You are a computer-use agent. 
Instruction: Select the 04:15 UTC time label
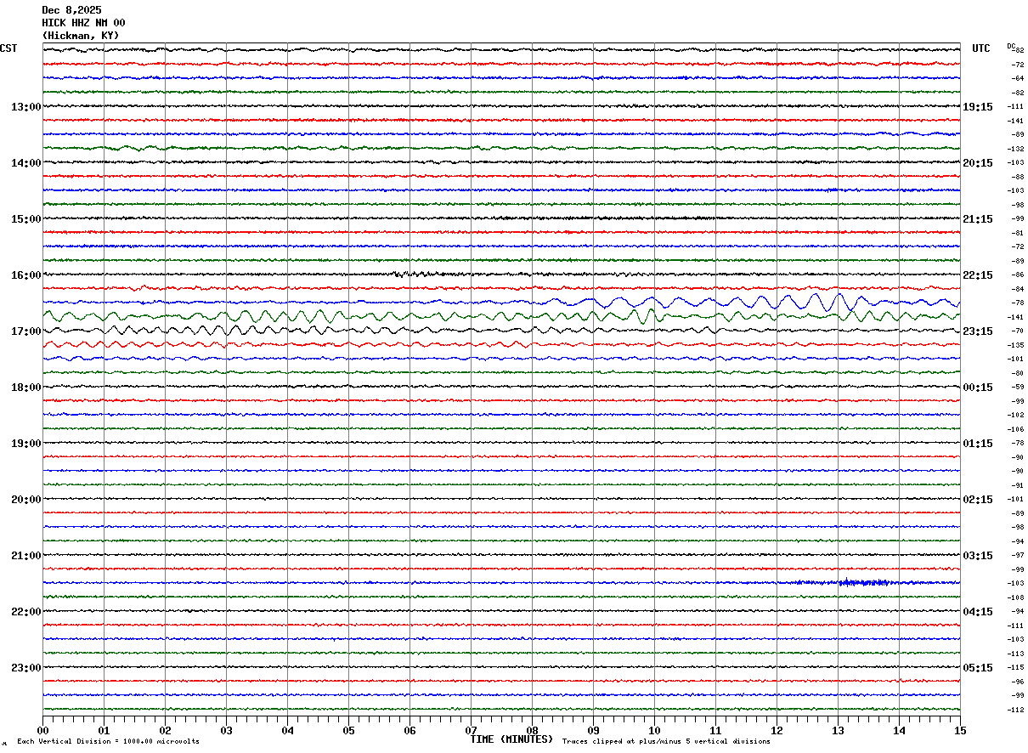pyautogui.click(x=978, y=612)
